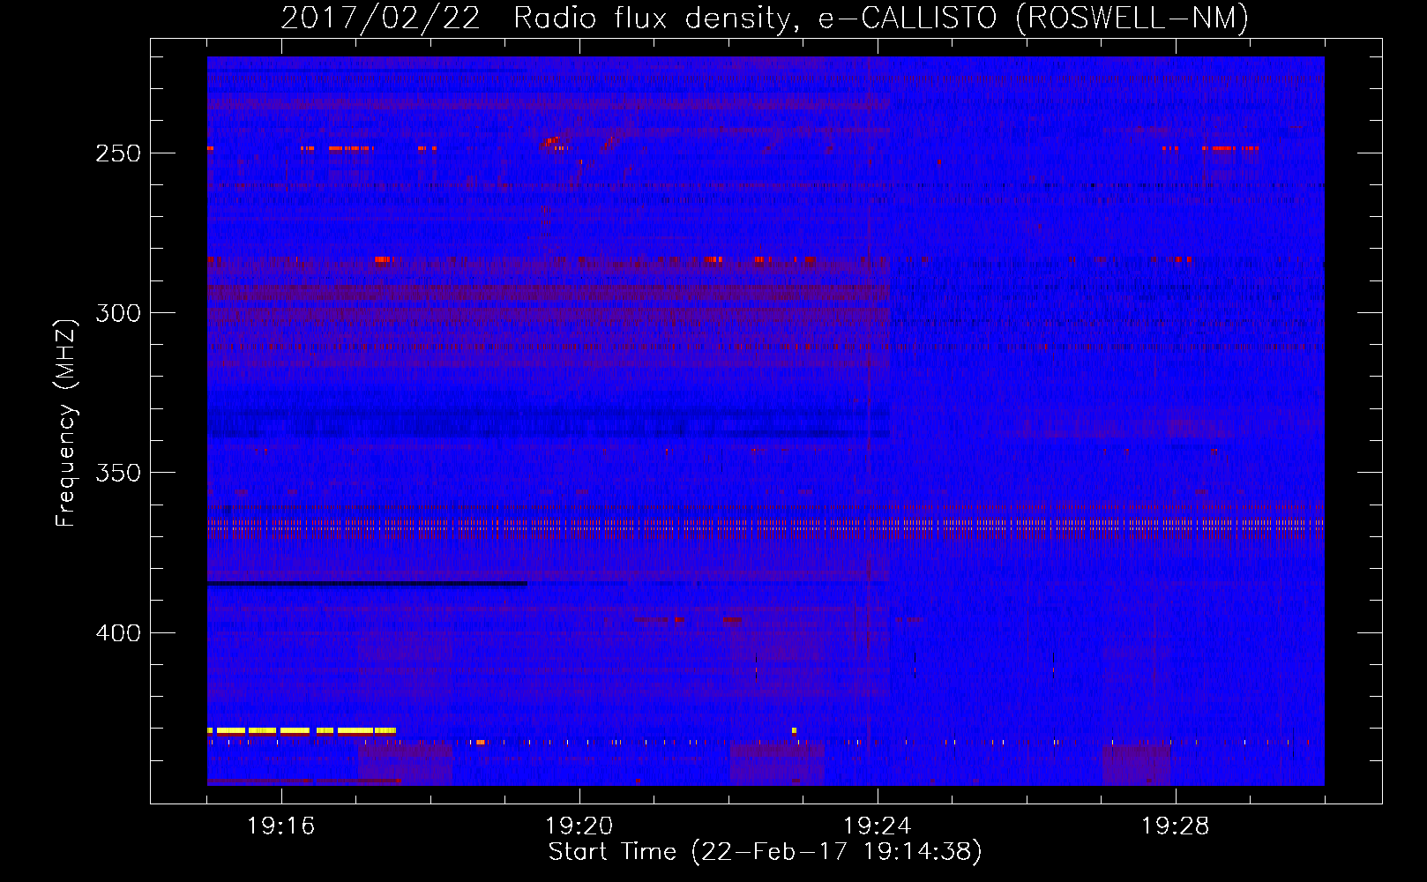Click the 19:16 time tick label
Screen dimensions: 1427x882
coord(281,826)
